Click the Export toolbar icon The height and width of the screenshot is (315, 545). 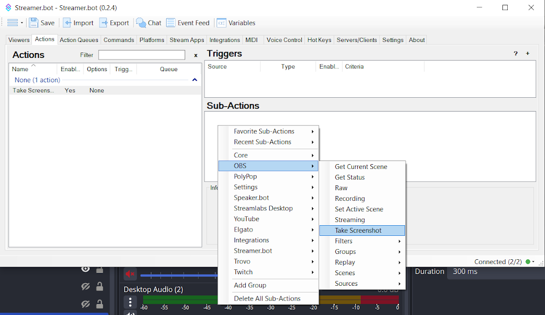click(x=104, y=23)
